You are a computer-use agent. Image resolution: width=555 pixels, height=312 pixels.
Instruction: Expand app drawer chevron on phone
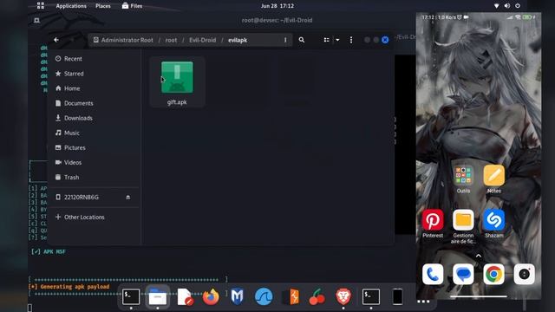479,256
